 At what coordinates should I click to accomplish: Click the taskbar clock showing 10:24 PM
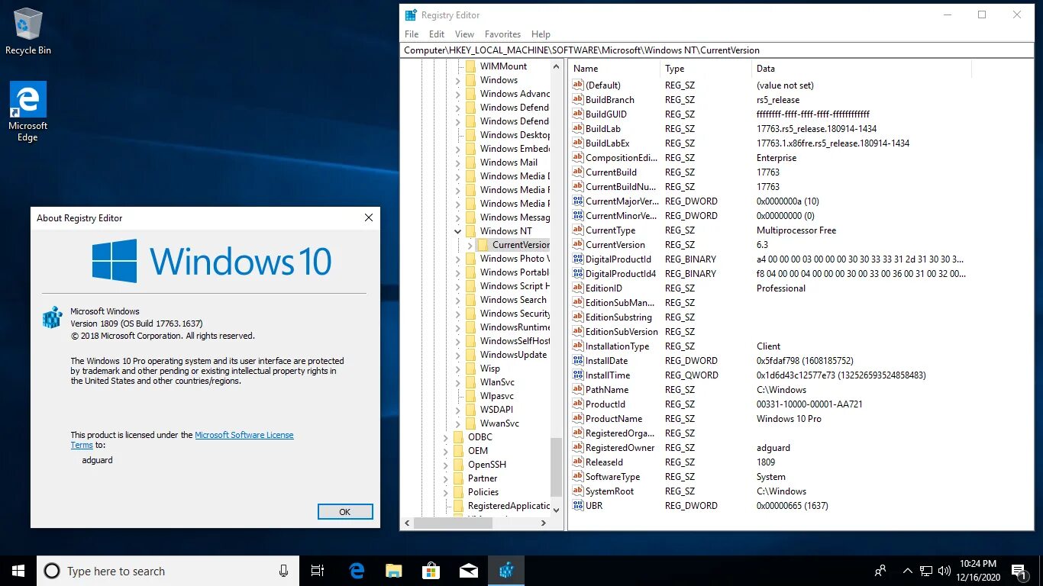point(980,571)
